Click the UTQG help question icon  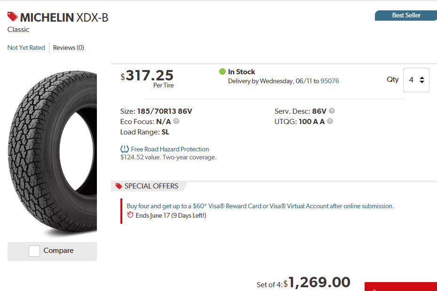click(330, 121)
